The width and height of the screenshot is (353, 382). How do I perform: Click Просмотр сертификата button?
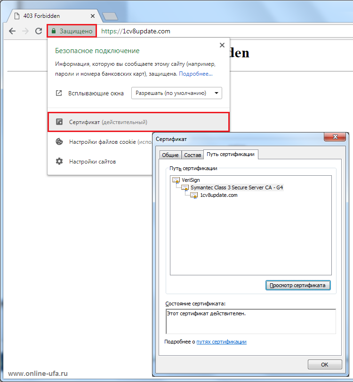click(298, 285)
